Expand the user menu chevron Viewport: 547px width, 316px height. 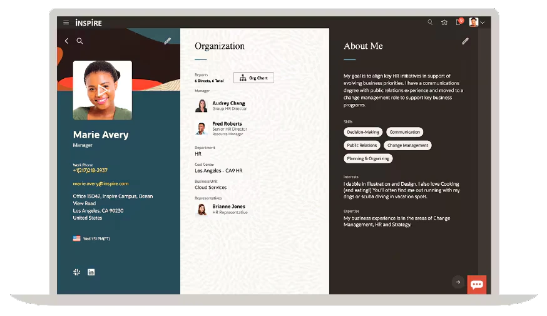[483, 23]
